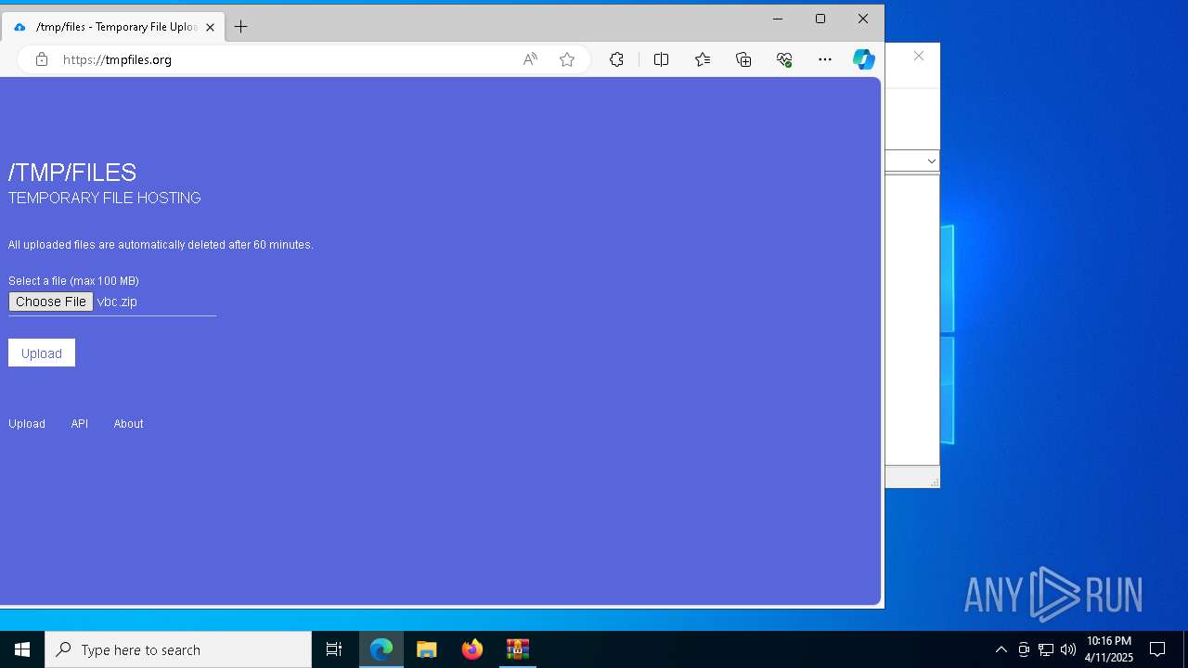This screenshot has width=1188, height=668.
Task: Open the API footer link
Action: pyautogui.click(x=80, y=424)
